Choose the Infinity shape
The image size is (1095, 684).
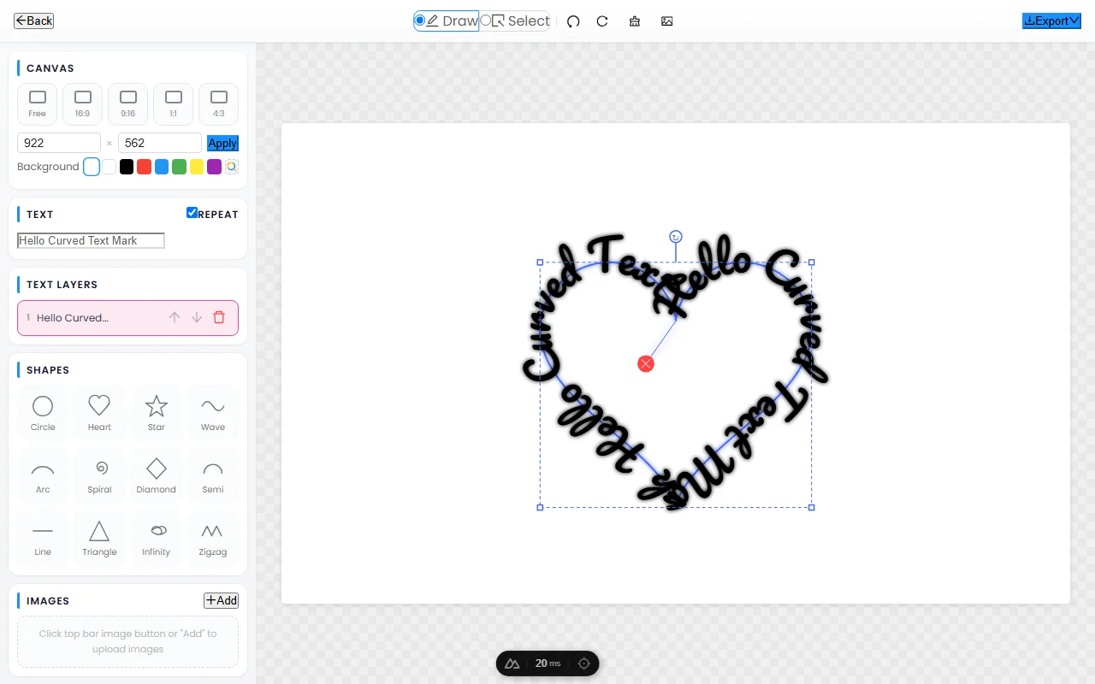coord(157,538)
